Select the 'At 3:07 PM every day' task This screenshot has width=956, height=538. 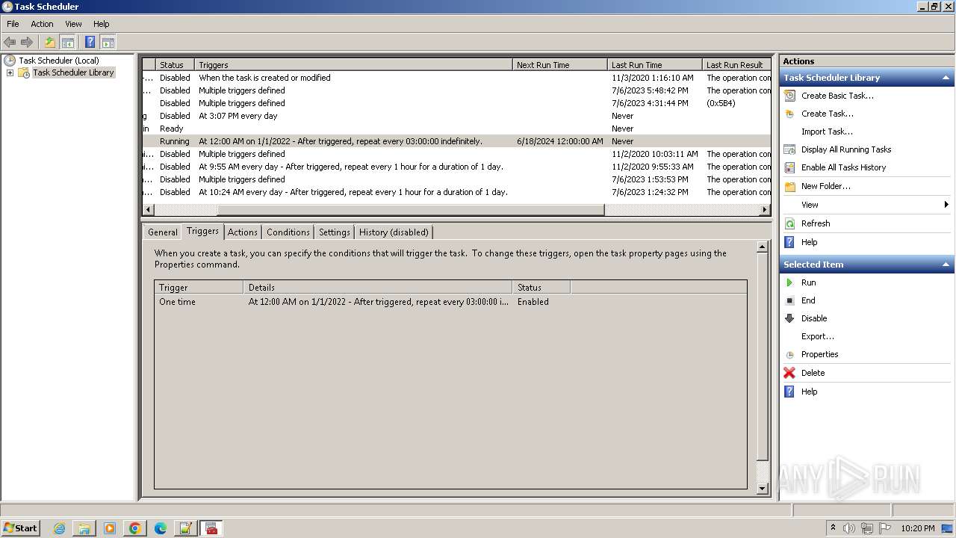[x=456, y=116]
